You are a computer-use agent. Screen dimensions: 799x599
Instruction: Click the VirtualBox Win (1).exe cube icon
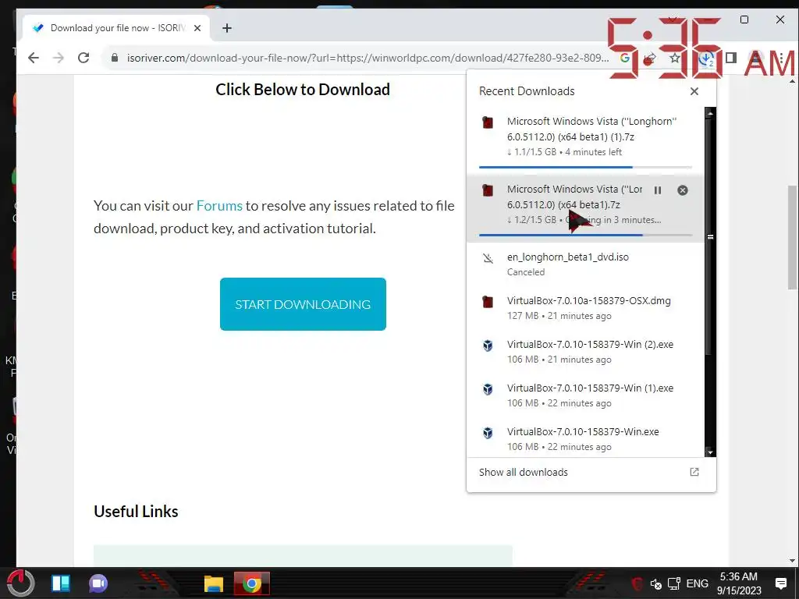488,389
